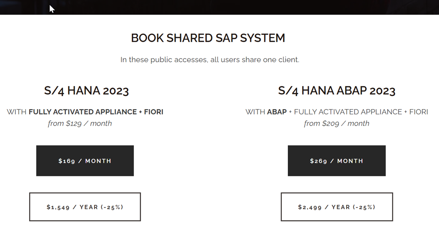Screen dimensions: 439x236
Task: Click "WITH" in the S/4 HANA 2023 description
Action: click(17, 112)
